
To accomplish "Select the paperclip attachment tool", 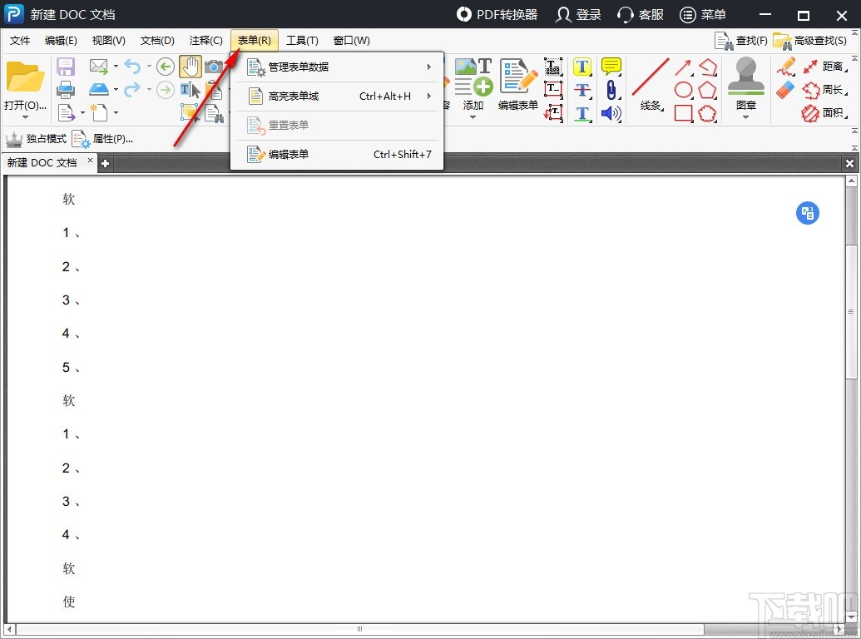I will click(611, 92).
